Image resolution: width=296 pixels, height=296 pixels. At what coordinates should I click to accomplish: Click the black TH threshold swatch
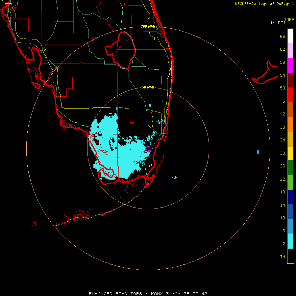[290, 256]
